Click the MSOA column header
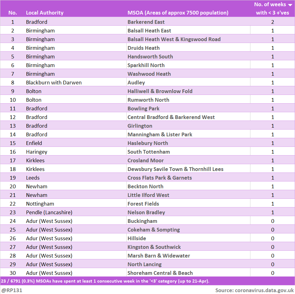This screenshot has width=295, height=294. (178, 13)
